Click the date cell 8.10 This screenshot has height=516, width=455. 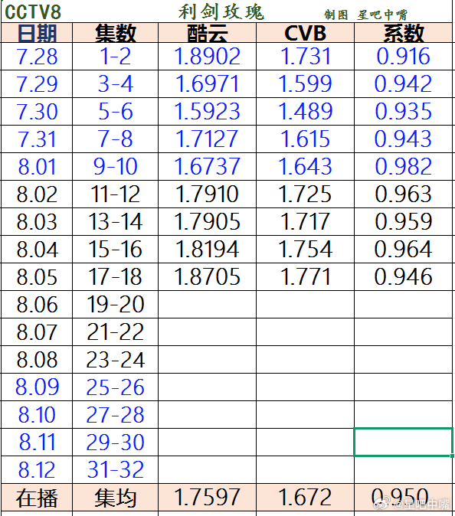37,414
